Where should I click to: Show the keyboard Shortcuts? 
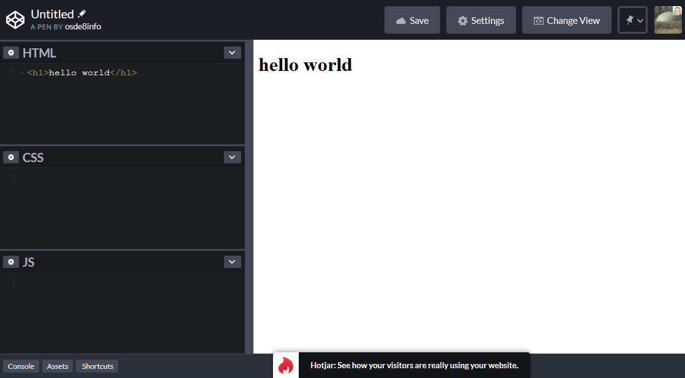coord(97,366)
